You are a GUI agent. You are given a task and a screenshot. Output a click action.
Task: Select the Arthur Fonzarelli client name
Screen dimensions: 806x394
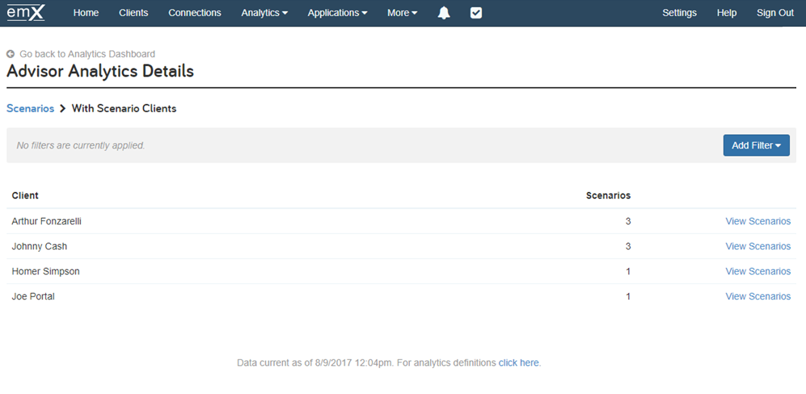point(47,221)
